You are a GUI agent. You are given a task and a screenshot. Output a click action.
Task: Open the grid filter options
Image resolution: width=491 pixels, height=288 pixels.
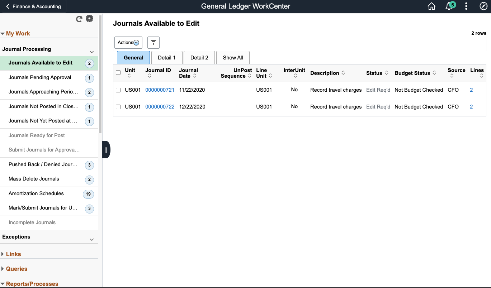(x=153, y=42)
